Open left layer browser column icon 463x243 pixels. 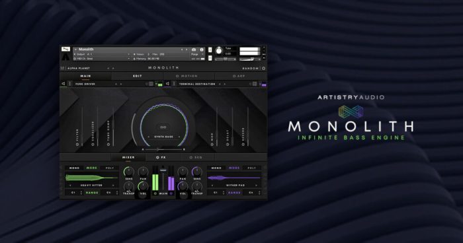151,84
